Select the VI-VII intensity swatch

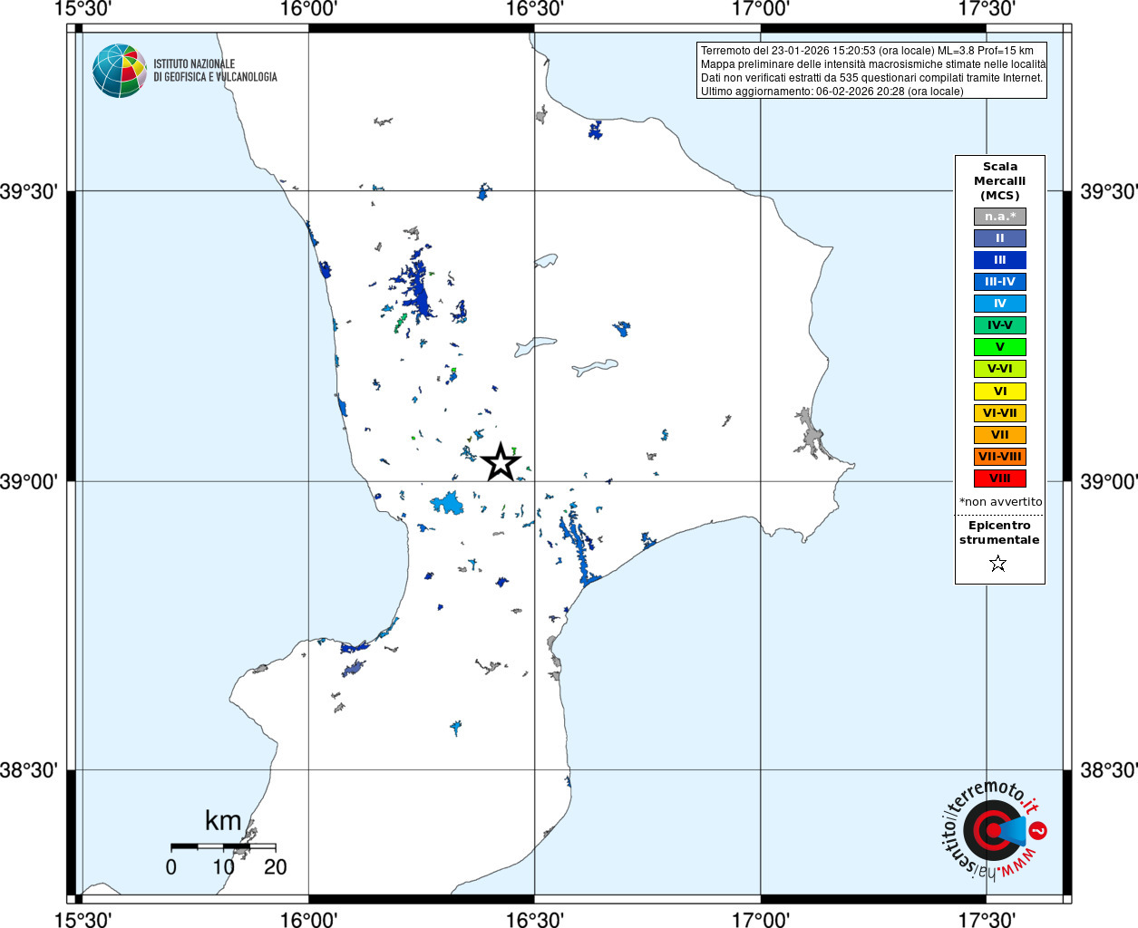click(x=1000, y=413)
